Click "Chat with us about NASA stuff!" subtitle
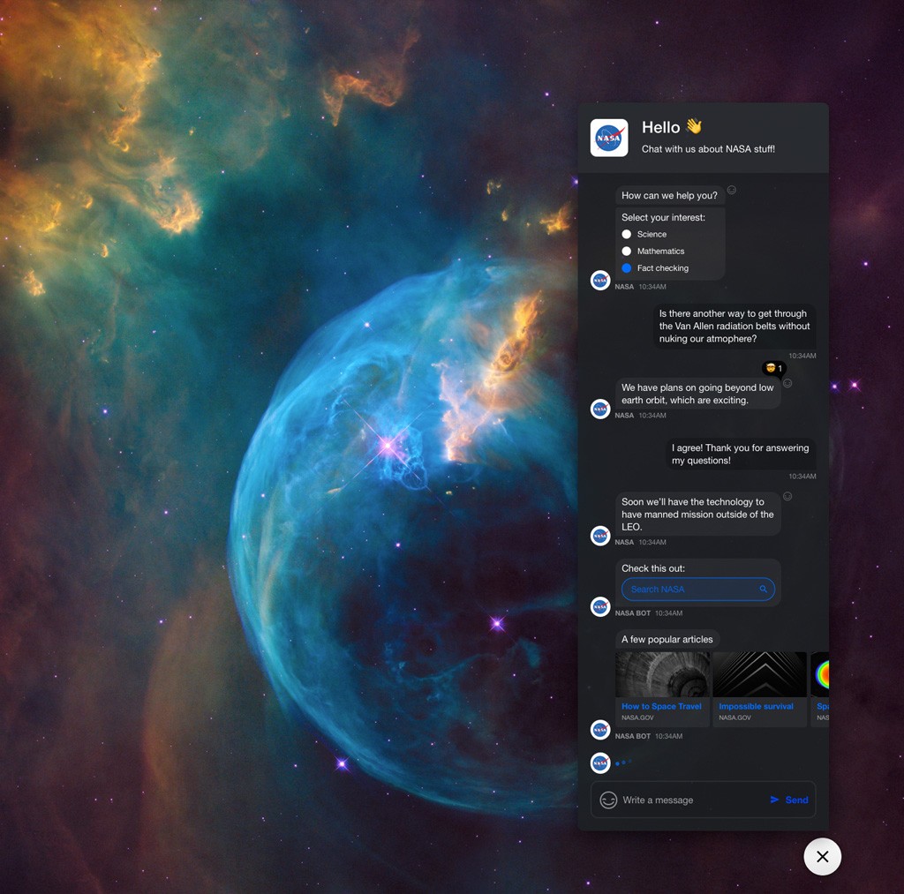This screenshot has width=904, height=894. point(708,149)
